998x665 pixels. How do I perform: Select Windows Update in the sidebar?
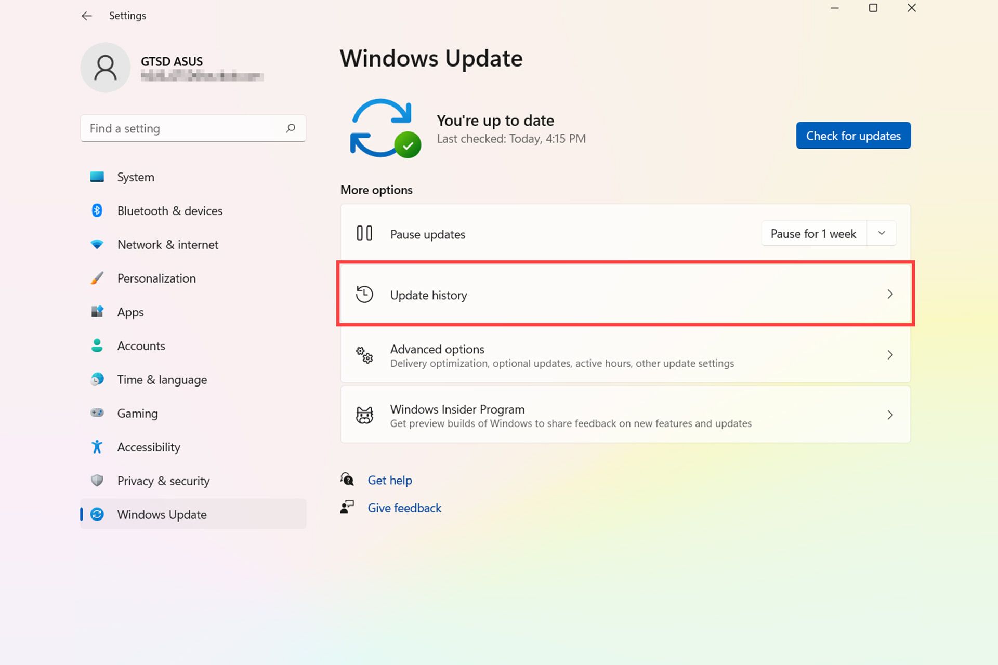click(x=162, y=514)
